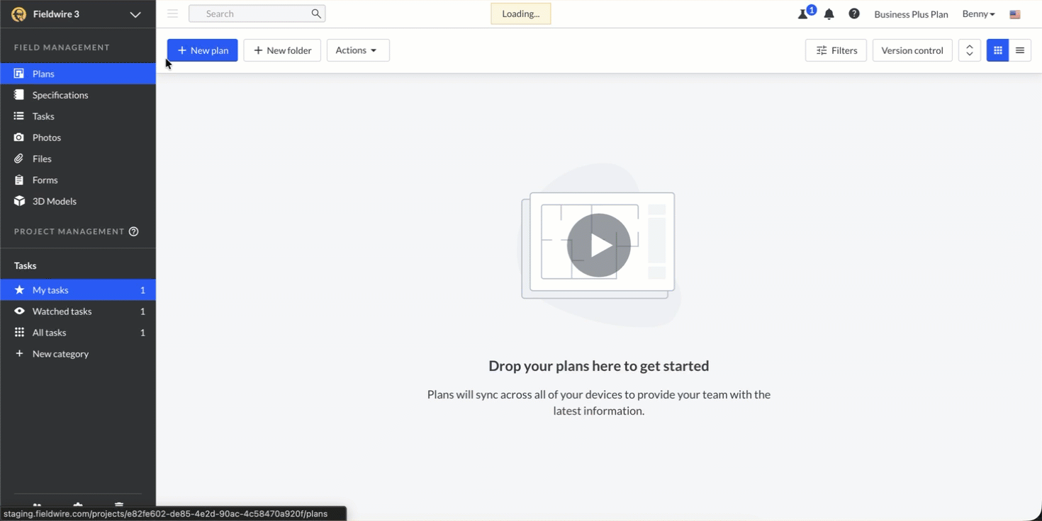Switch to grid view
1042x521 pixels.
pyautogui.click(x=997, y=50)
